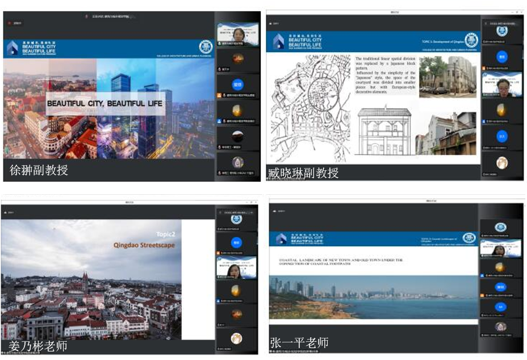Viewport: 527px width, 360px height.
Task: Click the blue building logo on 臧晓琳's slide header
Action: tap(278, 40)
